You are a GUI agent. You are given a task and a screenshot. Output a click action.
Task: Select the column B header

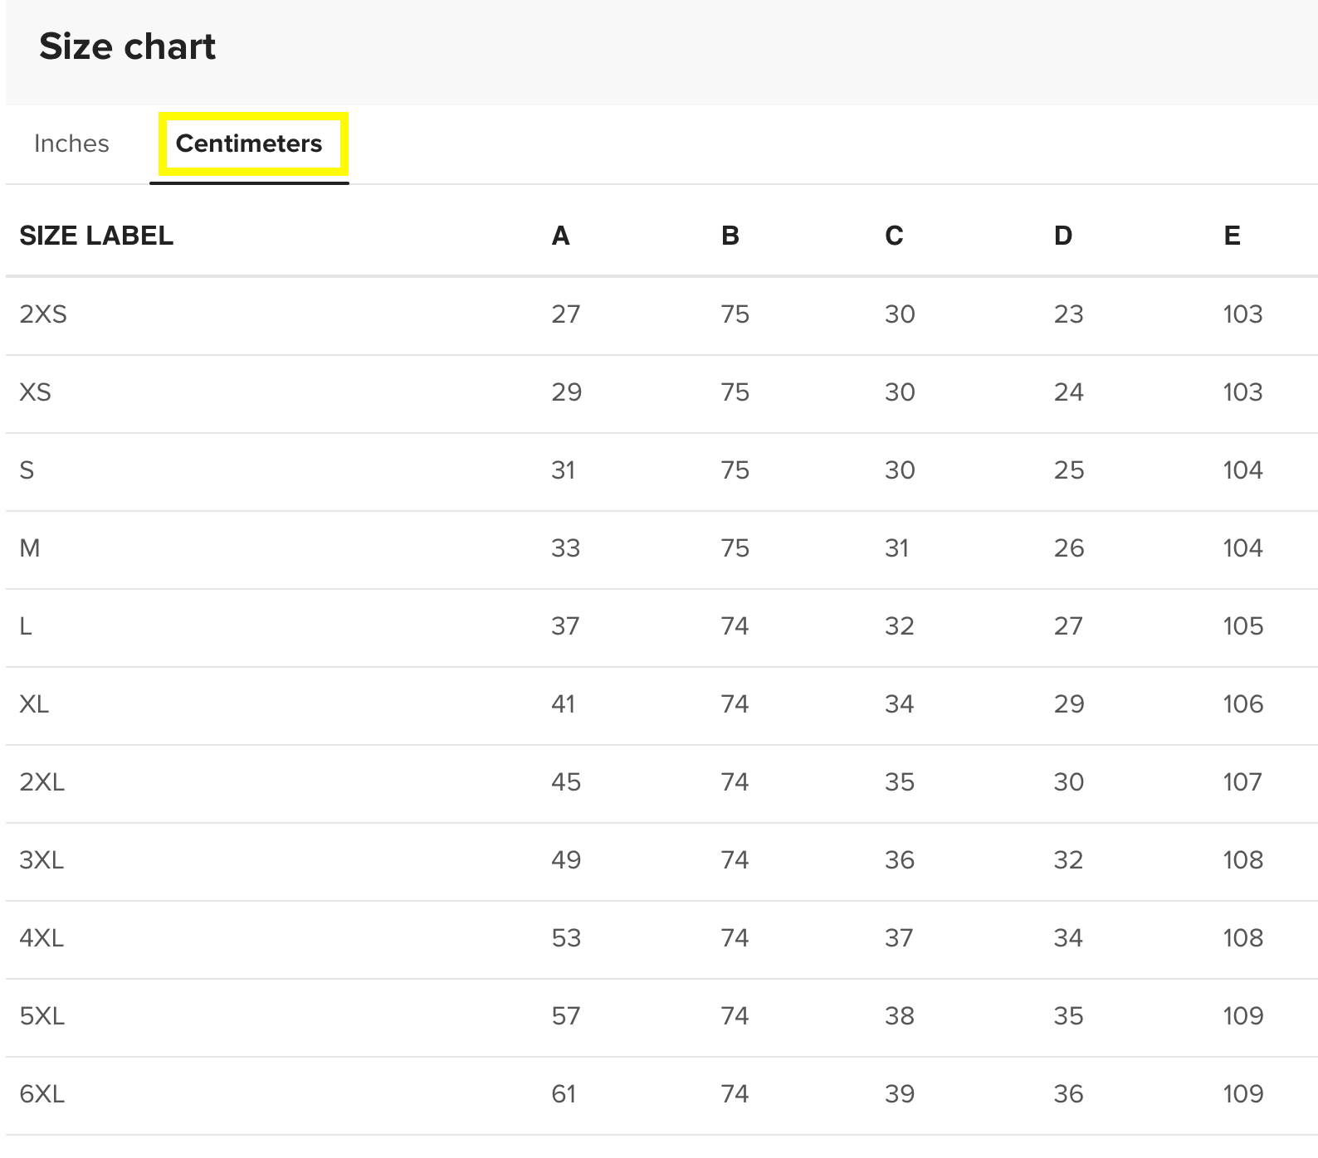[x=730, y=236]
